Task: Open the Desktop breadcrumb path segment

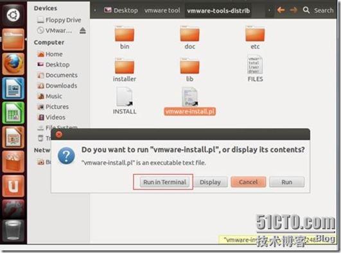Action: coord(121,10)
